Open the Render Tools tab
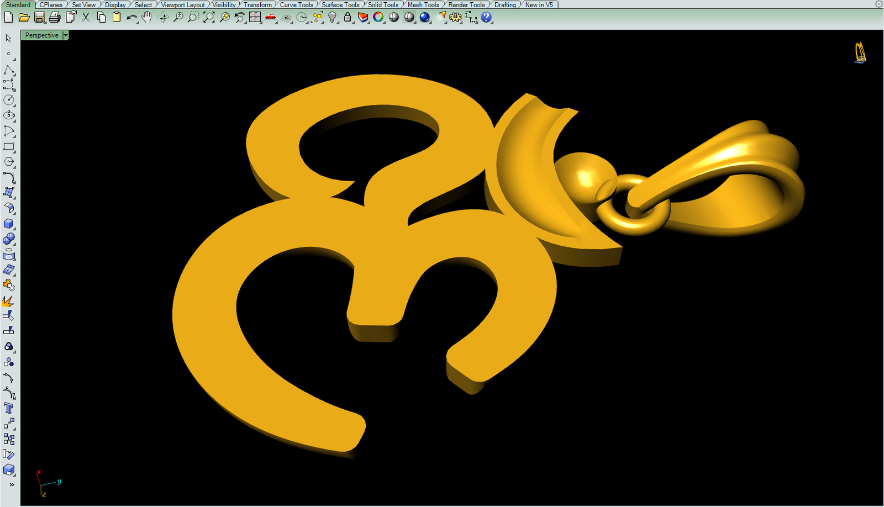The height and width of the screenshot is (507, 884). click(x=466, y=4)
